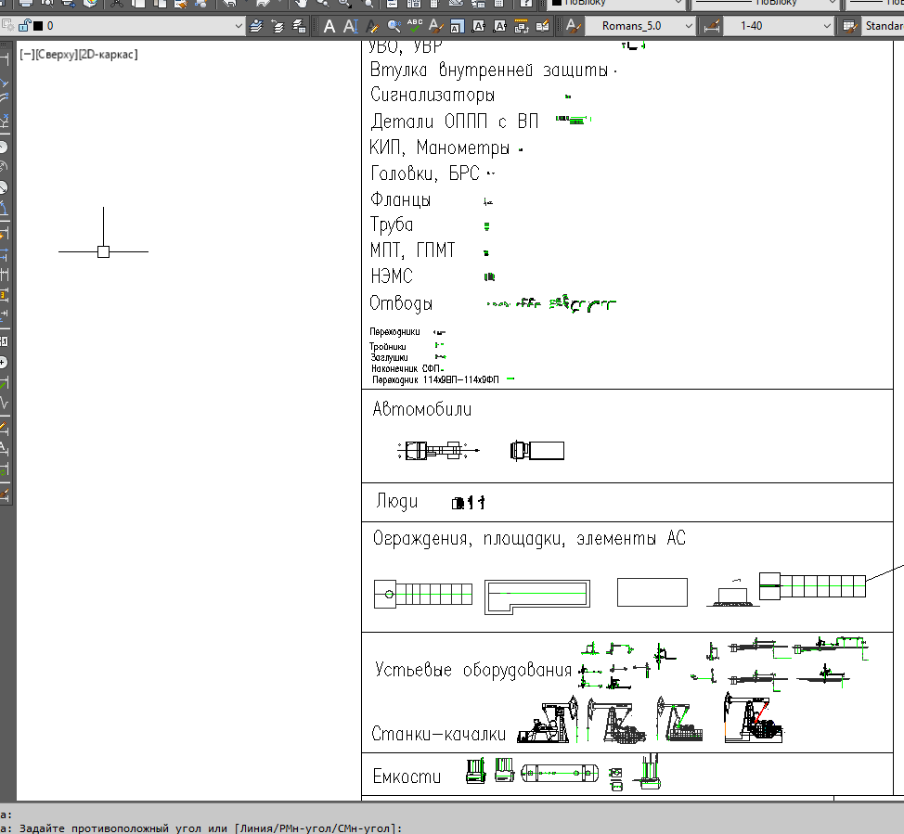Select the Radius dimension tool
Screen dimensions: 904x834
click(x=4, y=147)
